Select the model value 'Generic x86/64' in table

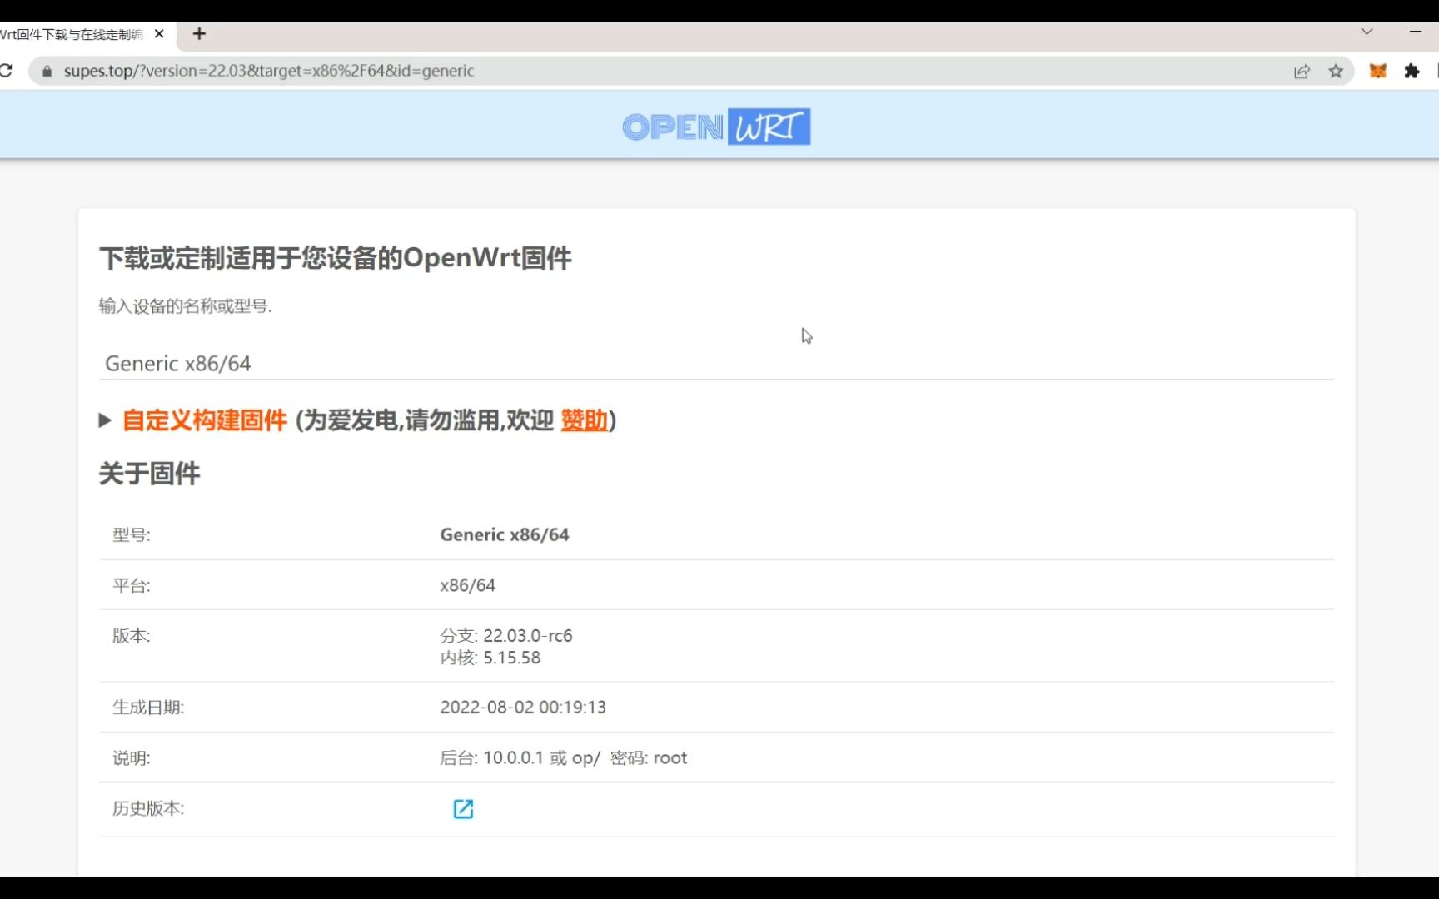tap(505, 534)
